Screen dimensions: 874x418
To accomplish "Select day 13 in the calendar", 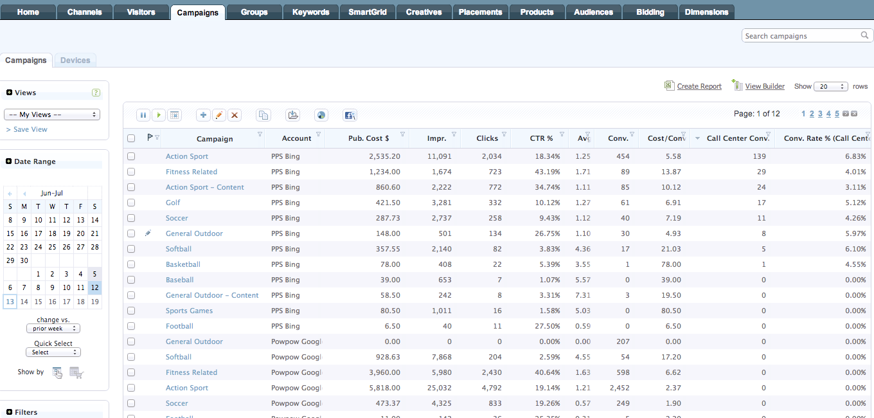I will point(10,302).
